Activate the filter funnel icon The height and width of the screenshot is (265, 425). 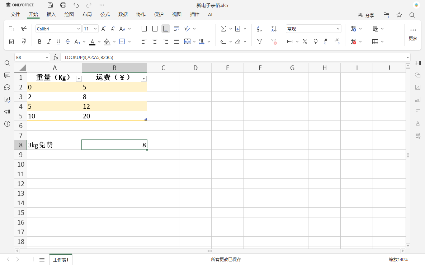(x=259, y=41)
